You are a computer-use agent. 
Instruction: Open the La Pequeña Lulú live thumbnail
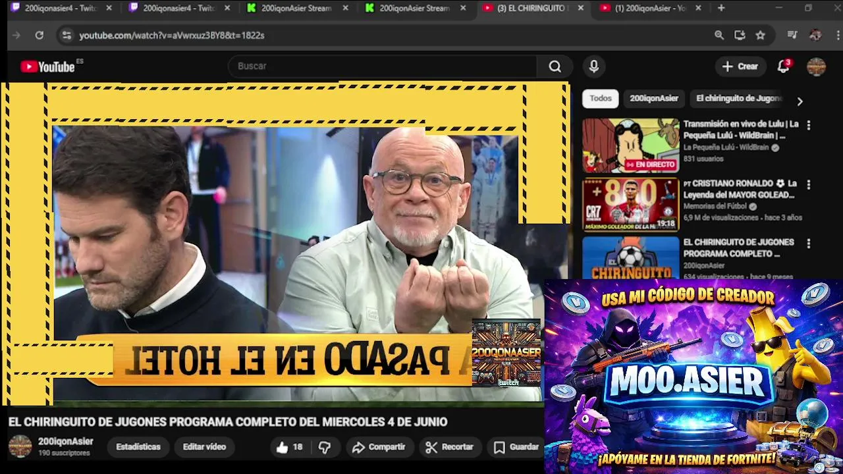(x=630, y=145)
